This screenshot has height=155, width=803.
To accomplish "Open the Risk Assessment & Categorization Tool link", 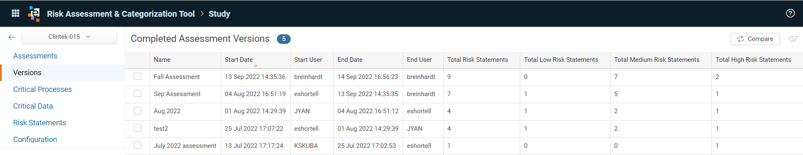I will [121, 14].
